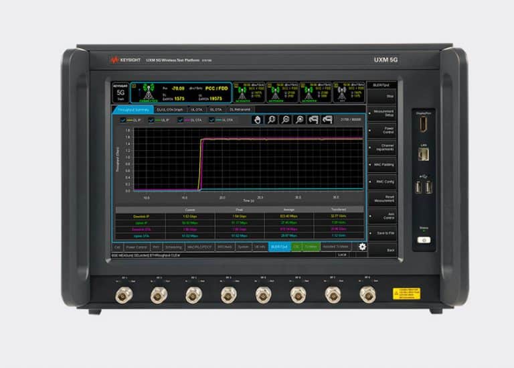Select the MAC/RLC/PDCP bottom tab
514x368 pixels.
coord(199,247)
